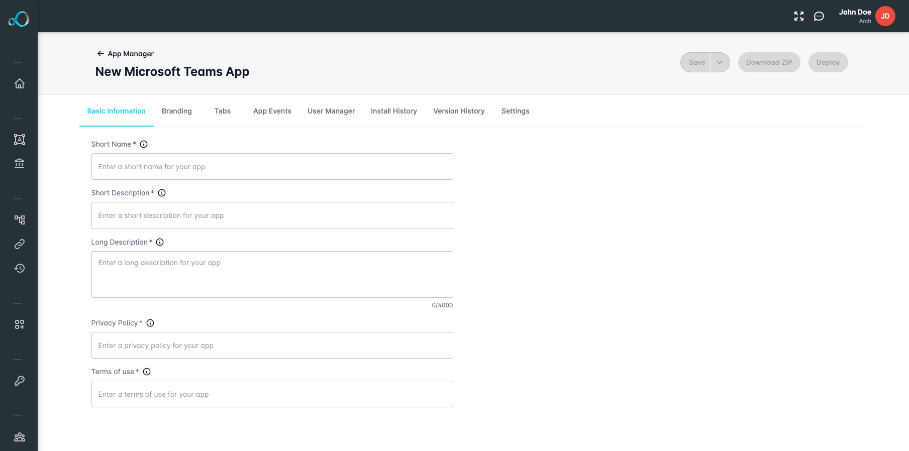The width and height of the screenshot is (909, 451).
Task: Click the Privacy Policy info icon
Action: [x=150, y=323]
